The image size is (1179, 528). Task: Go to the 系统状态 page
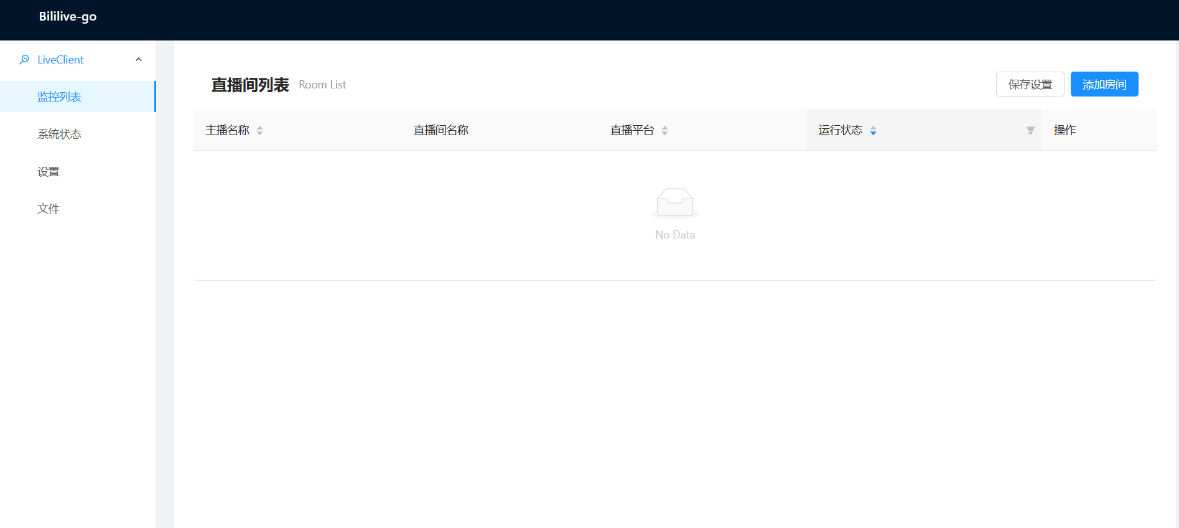point(60,134)
